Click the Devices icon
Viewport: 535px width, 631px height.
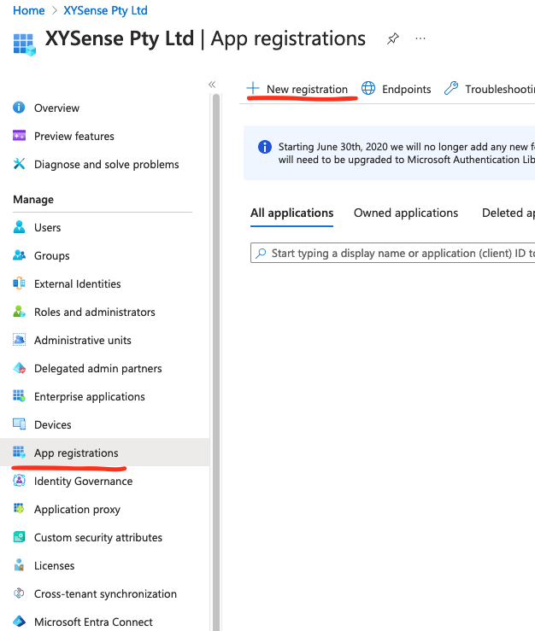click(x=19, y=424)
